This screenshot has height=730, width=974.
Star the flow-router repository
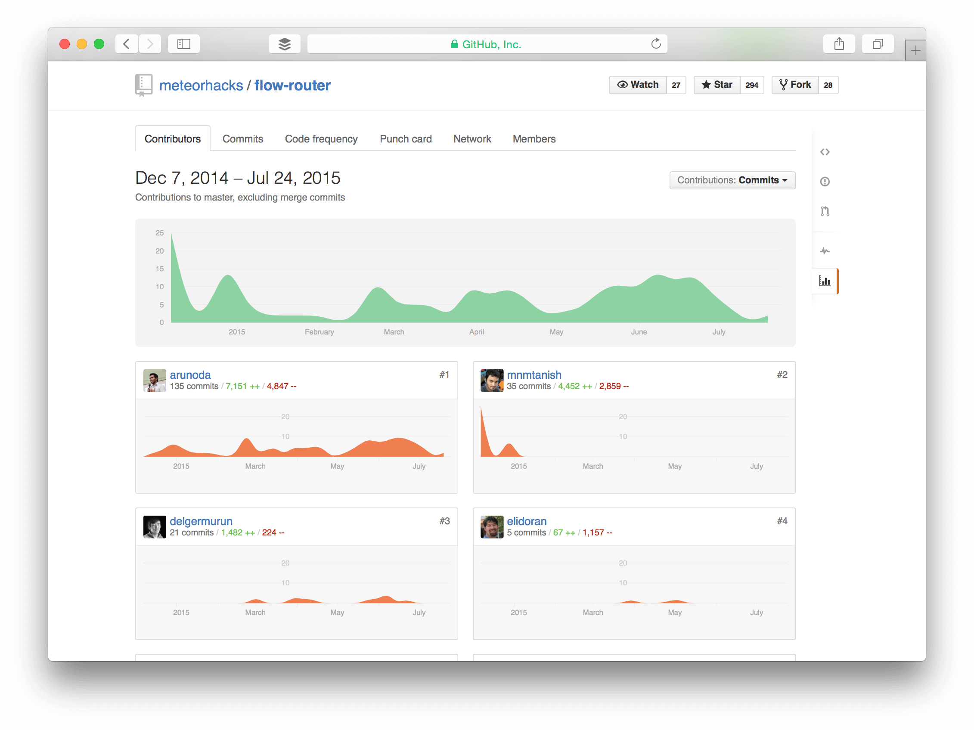pyautogui.click(x=717, y=84)
